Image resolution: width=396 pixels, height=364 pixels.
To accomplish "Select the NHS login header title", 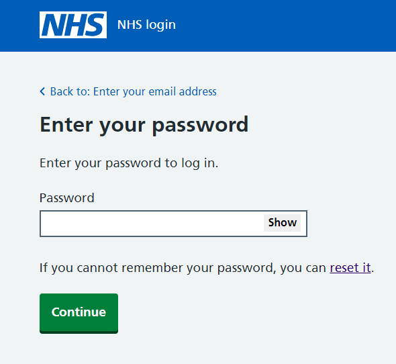I will pyautogui.click(x=146, y=25).
